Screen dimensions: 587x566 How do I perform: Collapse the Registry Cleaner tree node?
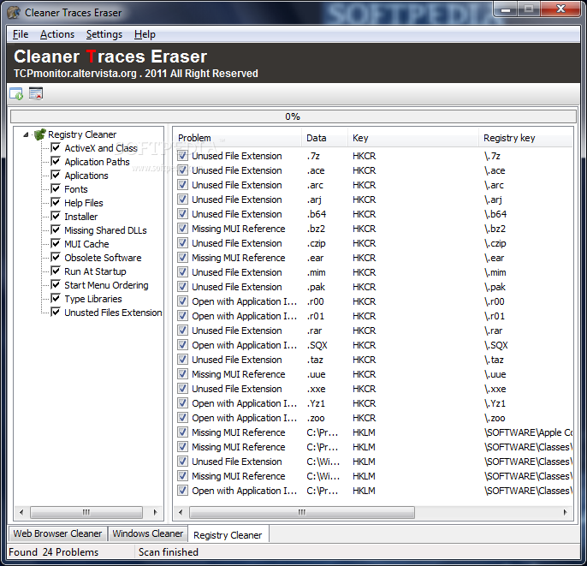26,134
